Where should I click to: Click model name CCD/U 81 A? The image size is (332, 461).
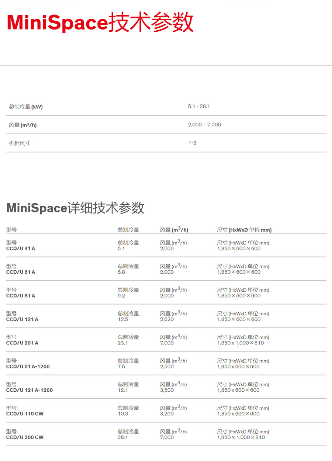tap(21, 296)
